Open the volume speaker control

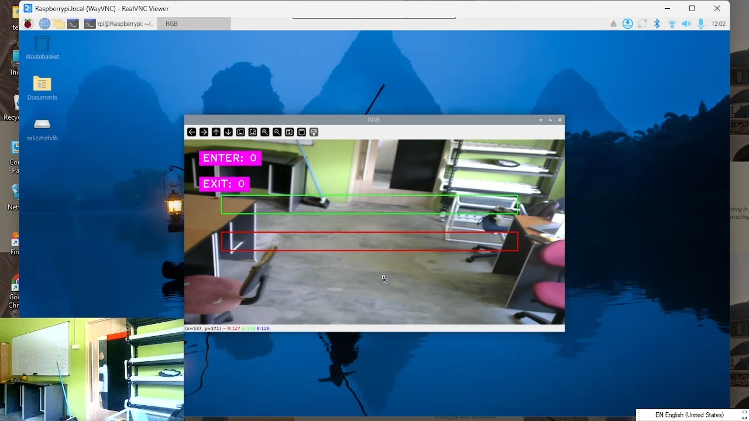(686, 24)
